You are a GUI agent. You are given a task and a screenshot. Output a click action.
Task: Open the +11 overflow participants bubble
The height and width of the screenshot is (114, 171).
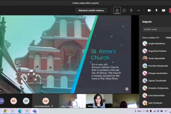[1, 101]
